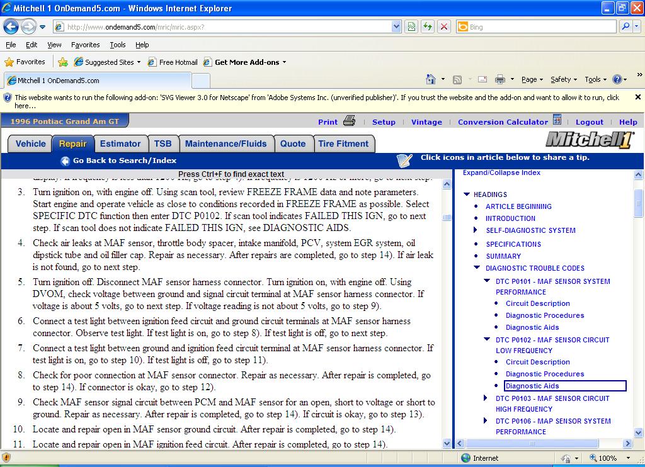Screen dimensions: 645x467
Task: Click the Home icon in command bar
Action: [x=431, y=79]
